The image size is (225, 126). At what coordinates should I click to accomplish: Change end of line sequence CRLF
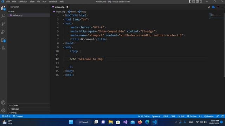[x=173, y=116]
